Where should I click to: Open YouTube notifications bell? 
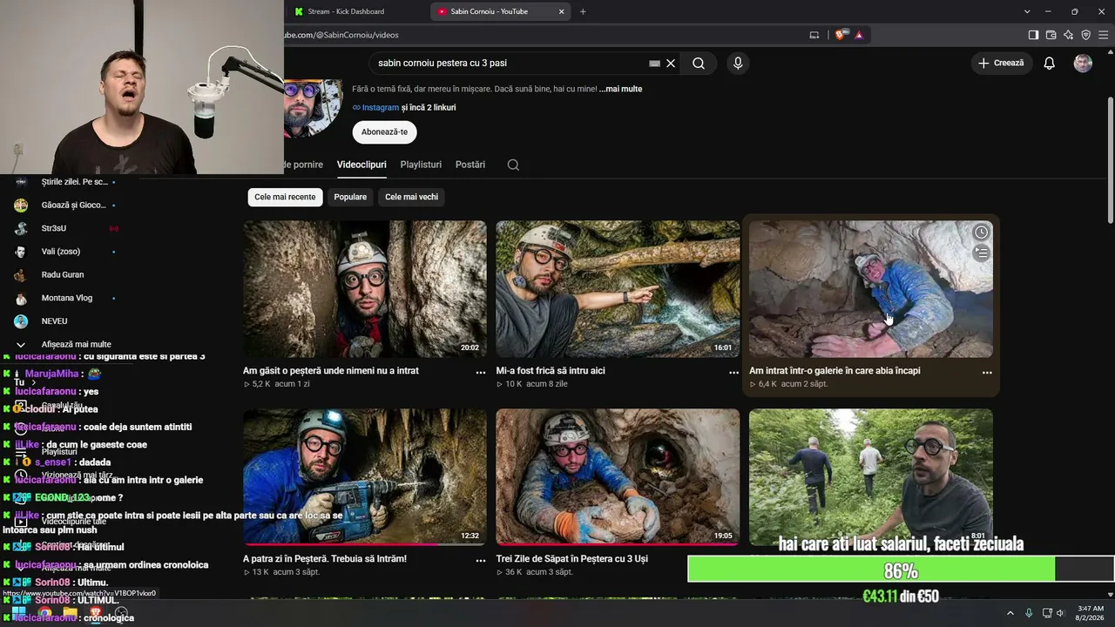pos(1050,64)
